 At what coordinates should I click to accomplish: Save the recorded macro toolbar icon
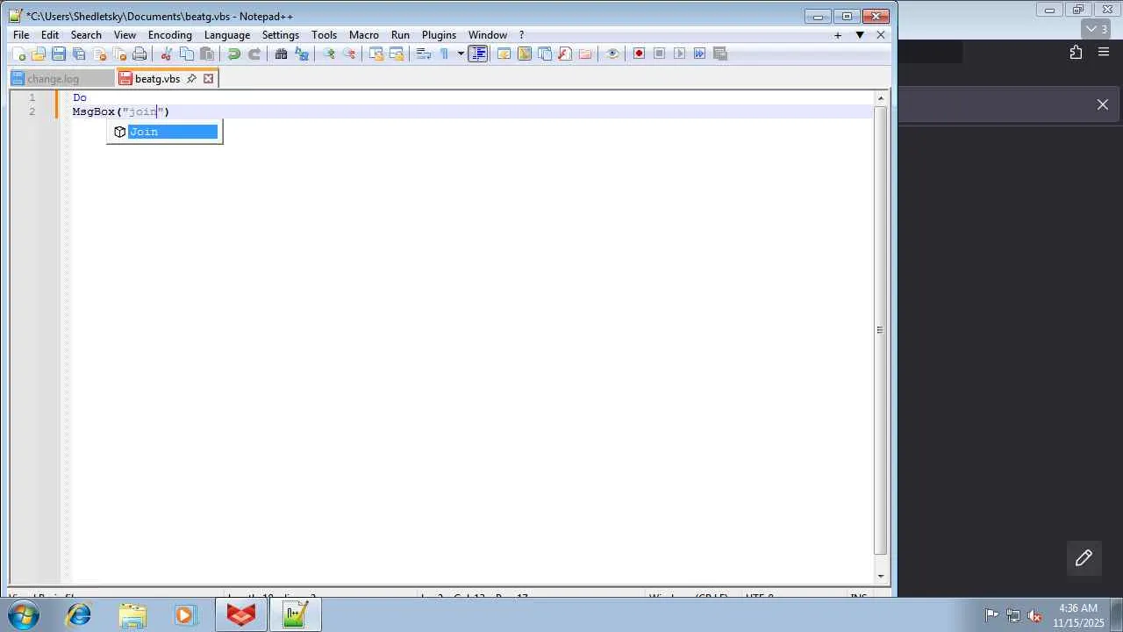(719, 54)
